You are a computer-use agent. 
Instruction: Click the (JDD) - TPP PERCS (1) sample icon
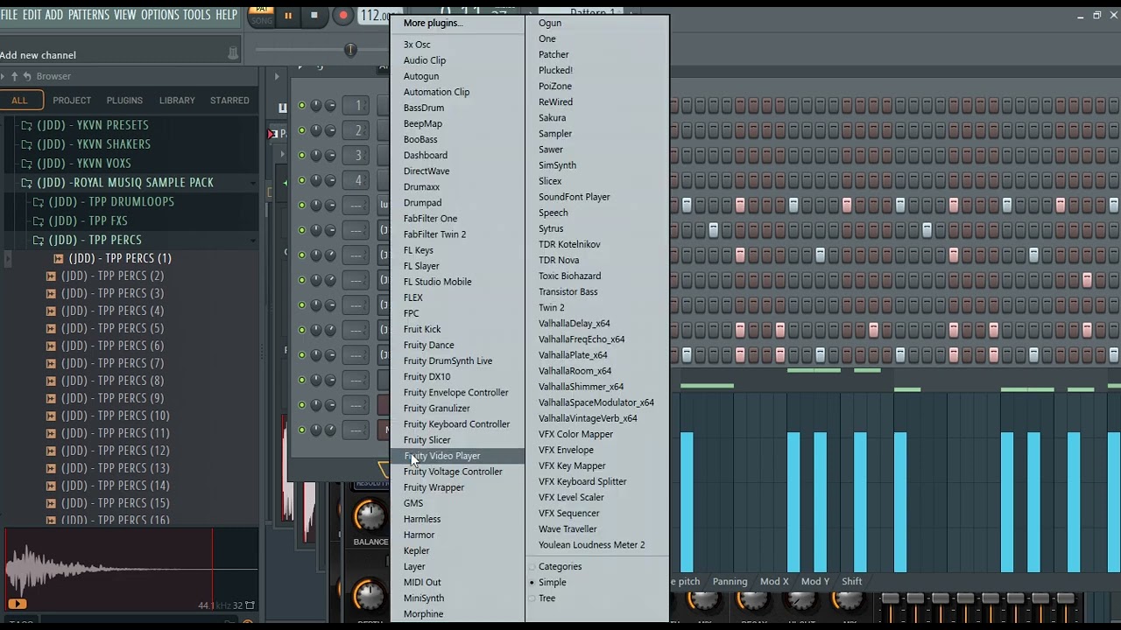(x=59, y=258)
